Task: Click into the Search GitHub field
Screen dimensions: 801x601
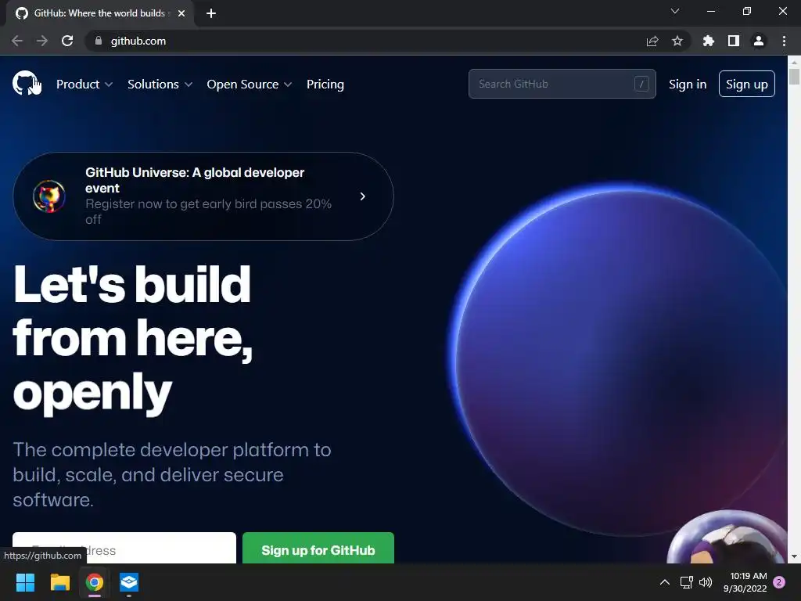Action: click(x=562, y=84)
